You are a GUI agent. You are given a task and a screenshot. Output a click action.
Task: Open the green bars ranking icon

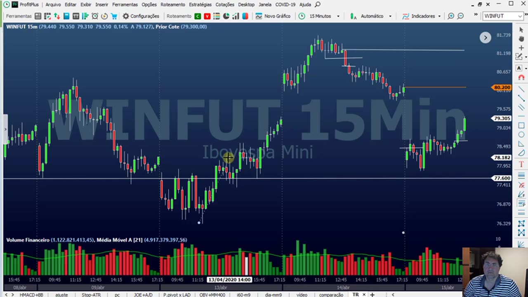coord(85,16)
